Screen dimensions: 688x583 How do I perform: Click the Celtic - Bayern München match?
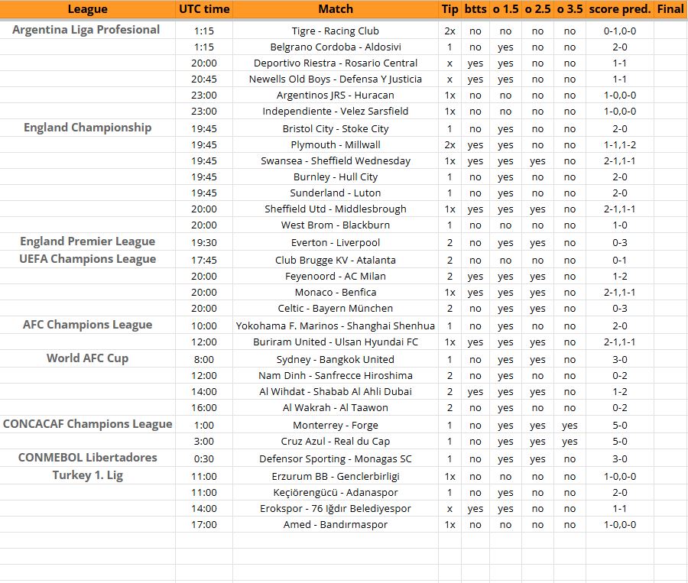pyautogui.click(x=336, y=309)
